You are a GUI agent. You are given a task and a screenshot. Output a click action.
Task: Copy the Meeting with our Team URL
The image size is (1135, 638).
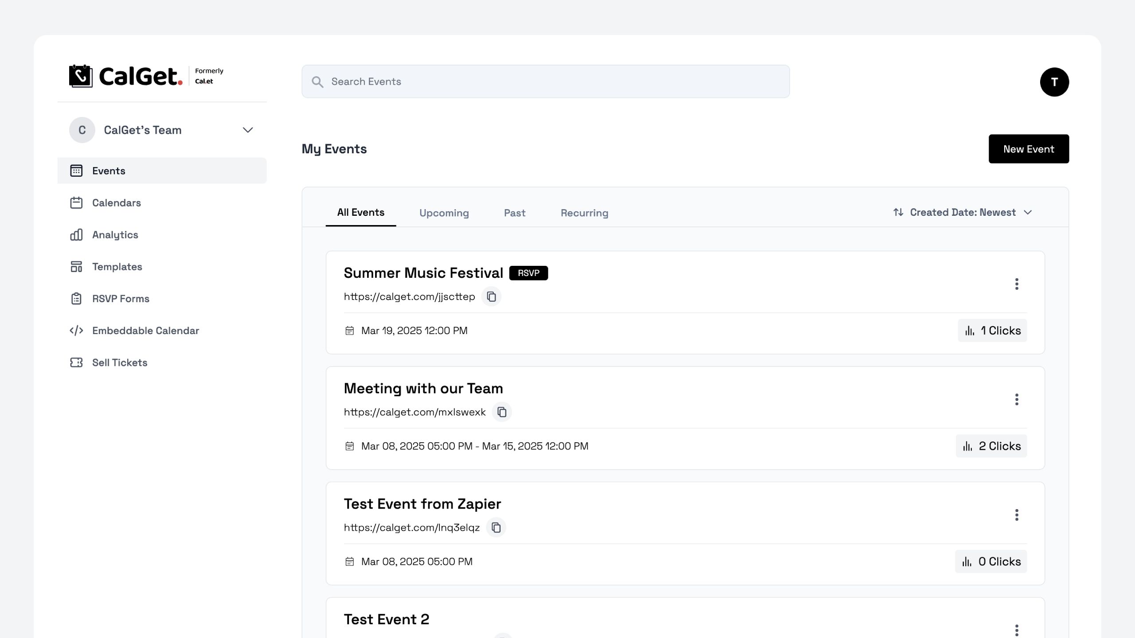[x=501, y=412]
